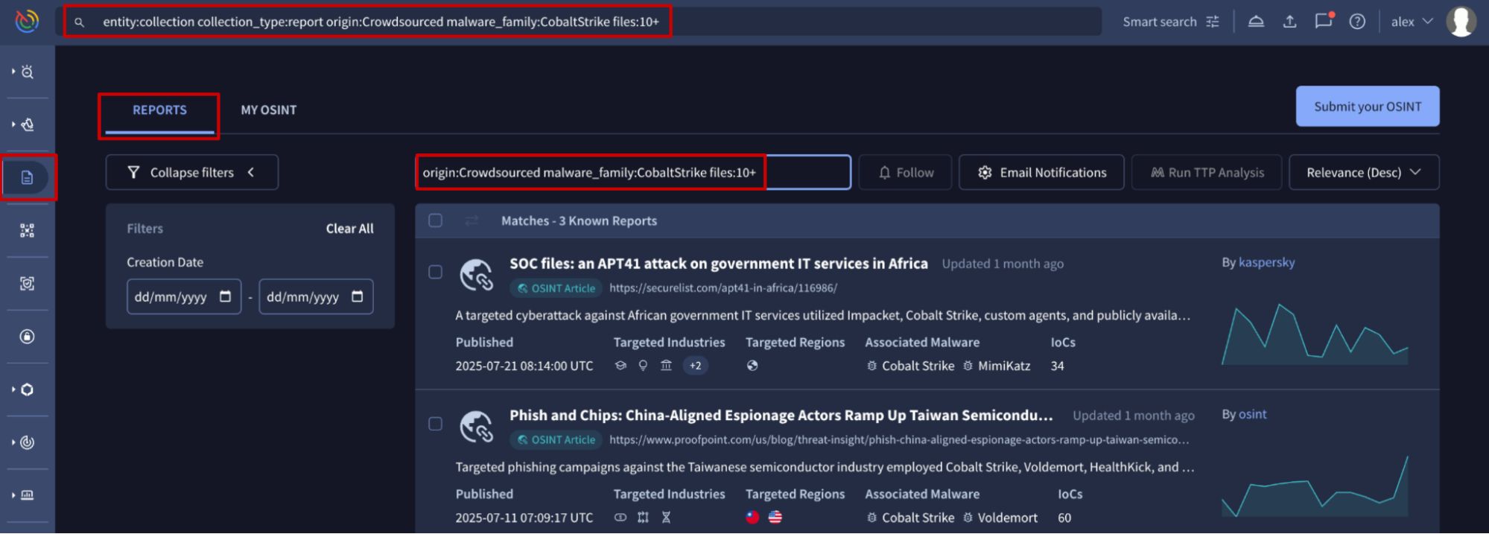Focus the top entity:collection search bar

point(579,22)
